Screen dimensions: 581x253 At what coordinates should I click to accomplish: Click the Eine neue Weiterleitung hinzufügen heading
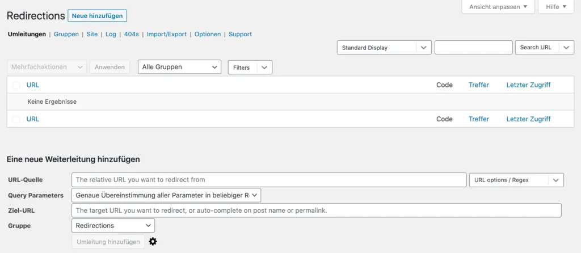coord(73,159)
